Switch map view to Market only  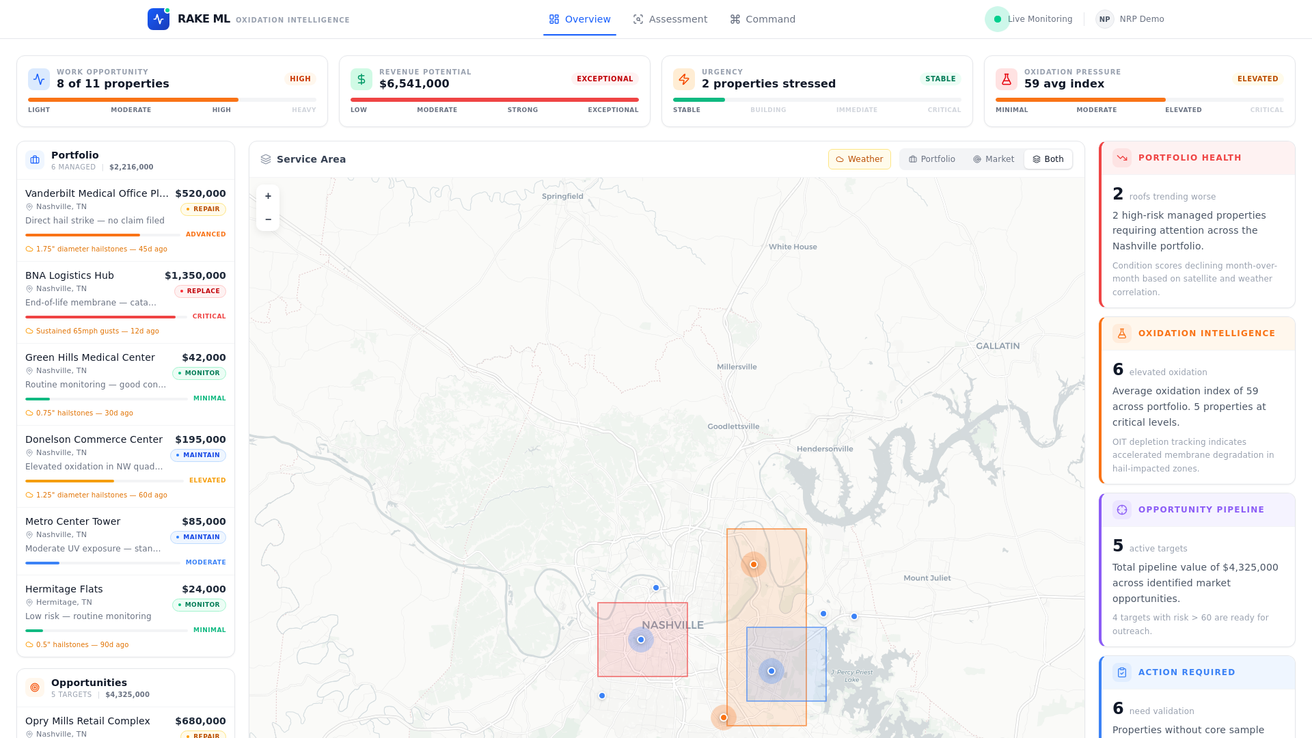[x=993, y=159]
